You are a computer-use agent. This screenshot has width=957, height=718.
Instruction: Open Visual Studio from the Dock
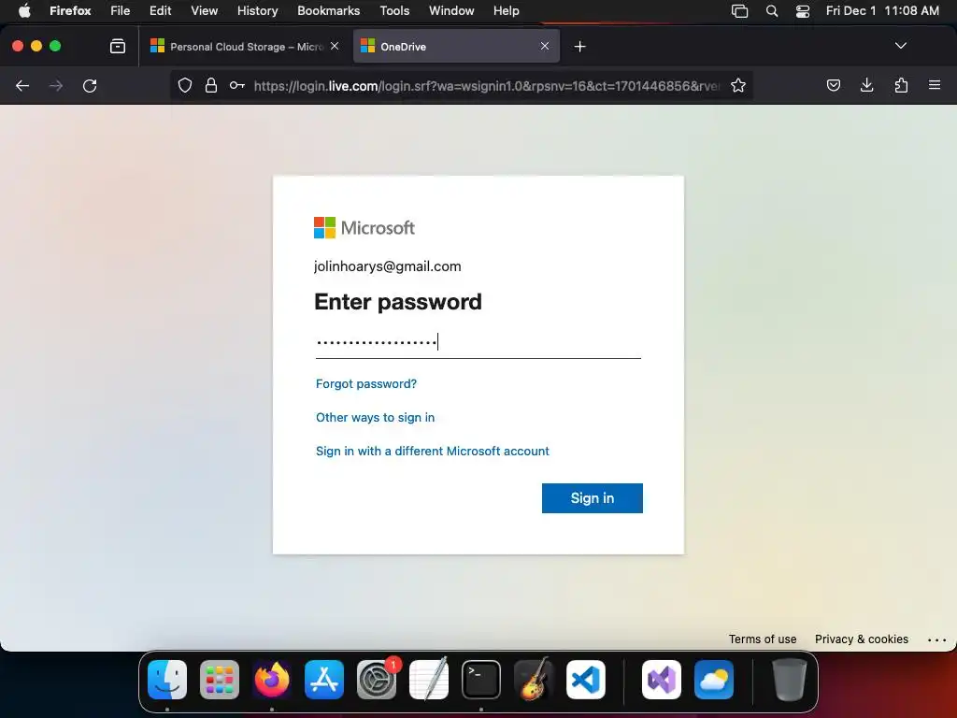[x=662, y=680]
